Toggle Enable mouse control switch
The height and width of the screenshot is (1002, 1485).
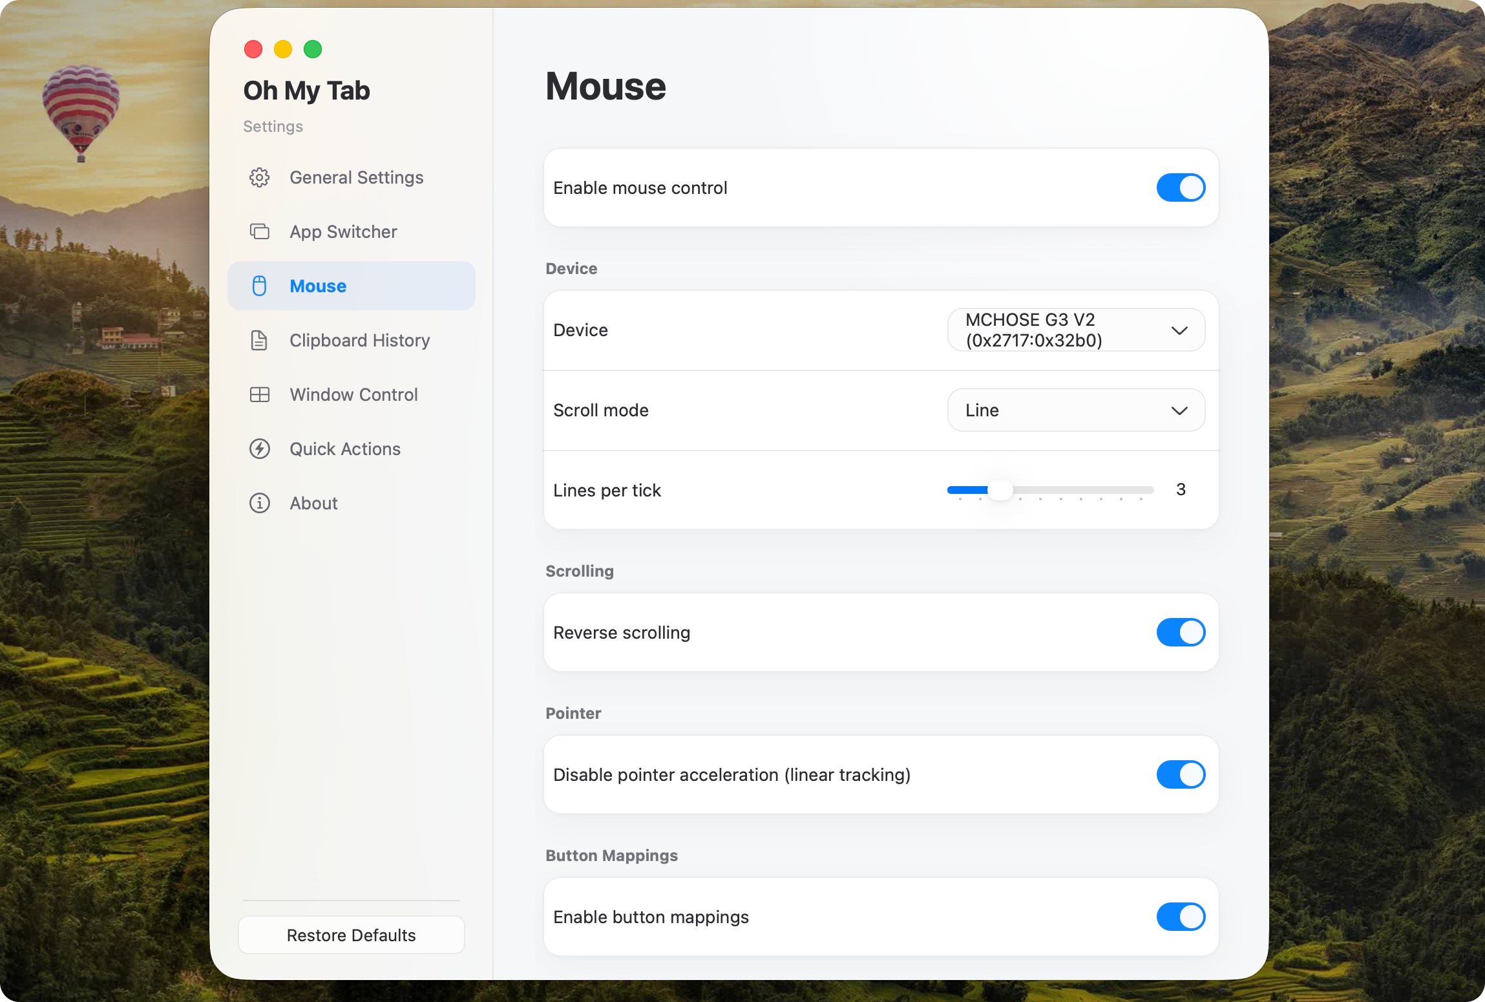pos(1181,187)
